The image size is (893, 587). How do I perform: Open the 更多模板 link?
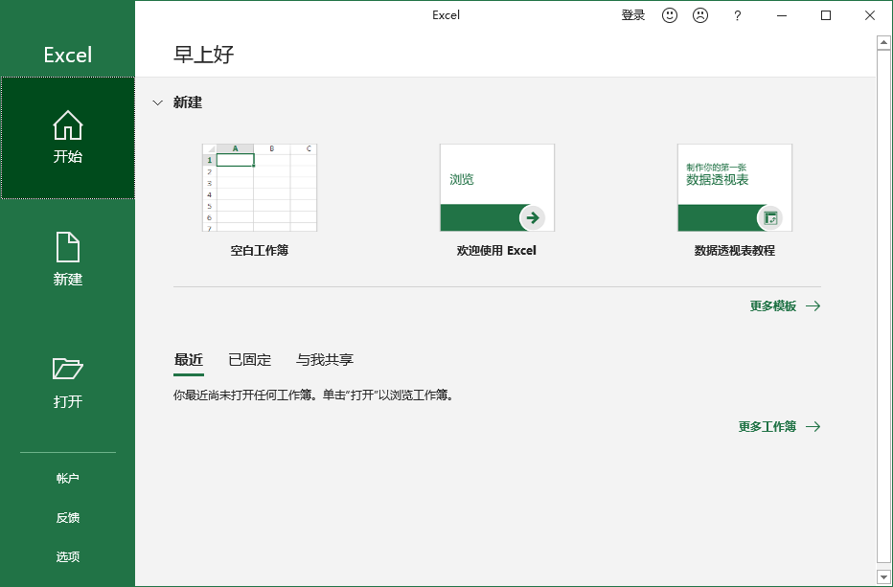(773, 306)
